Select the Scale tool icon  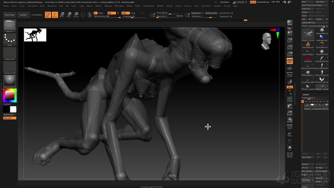click(69, 15)
